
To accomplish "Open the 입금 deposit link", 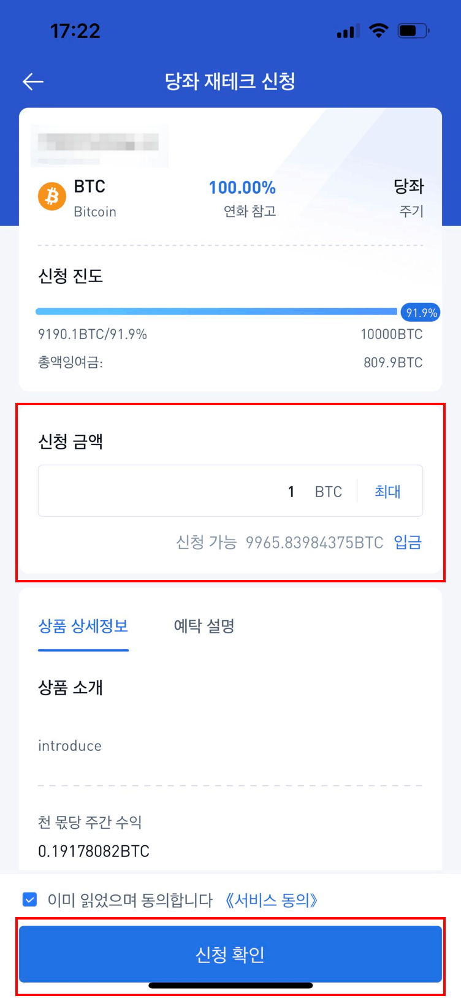I will (408, 542).
